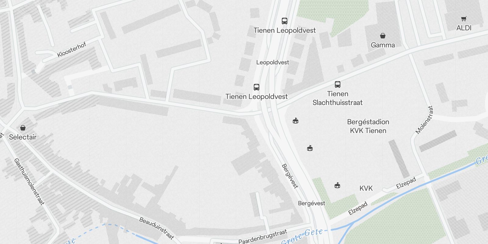
Task: Select the middle stadium icon beside Bergévest road
Action: point(310,149)
